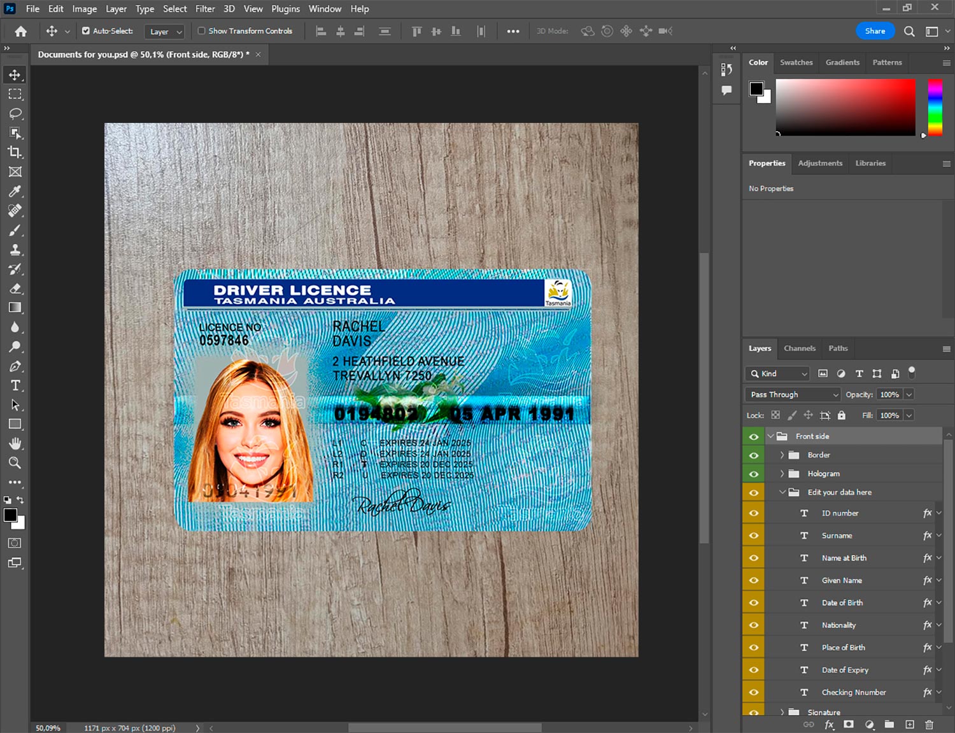Click the Share button

[875, 31]
